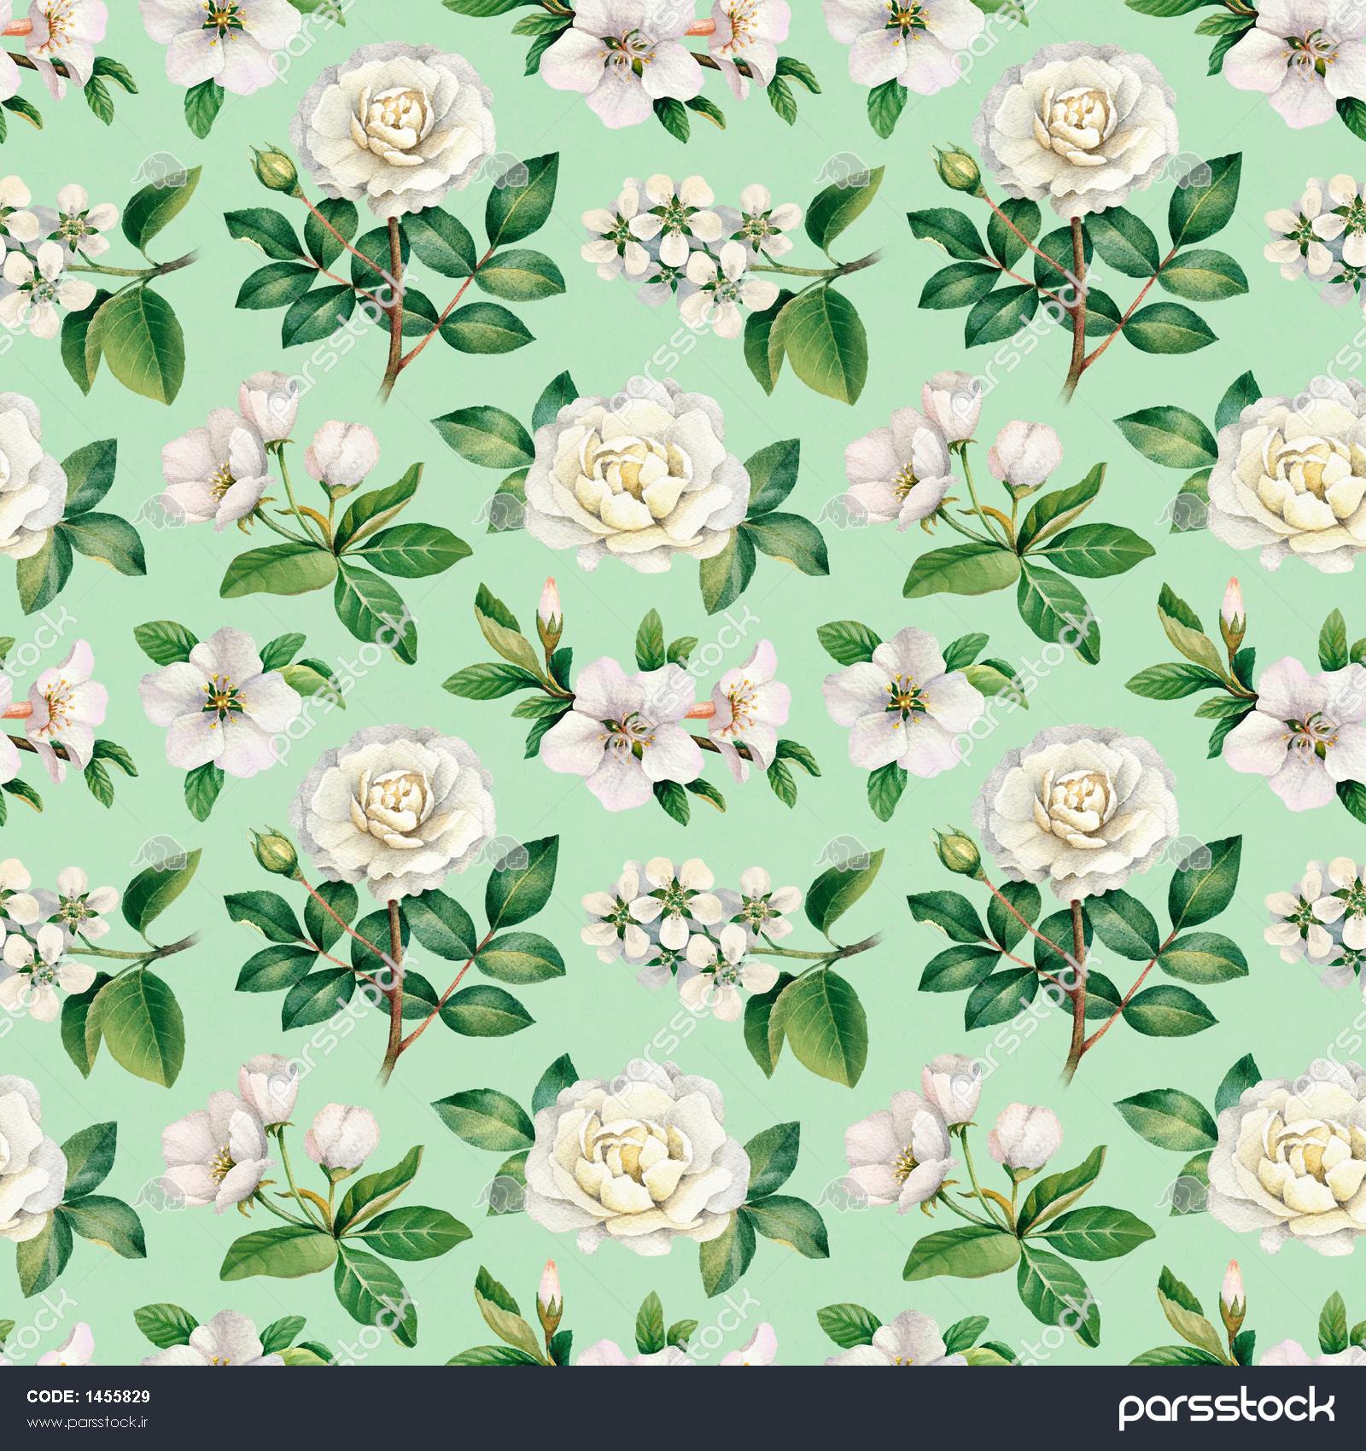Screen dimensions: 1366x1451
Task: Click the parsstock logo in the footer
Action: [1226, 1408]
